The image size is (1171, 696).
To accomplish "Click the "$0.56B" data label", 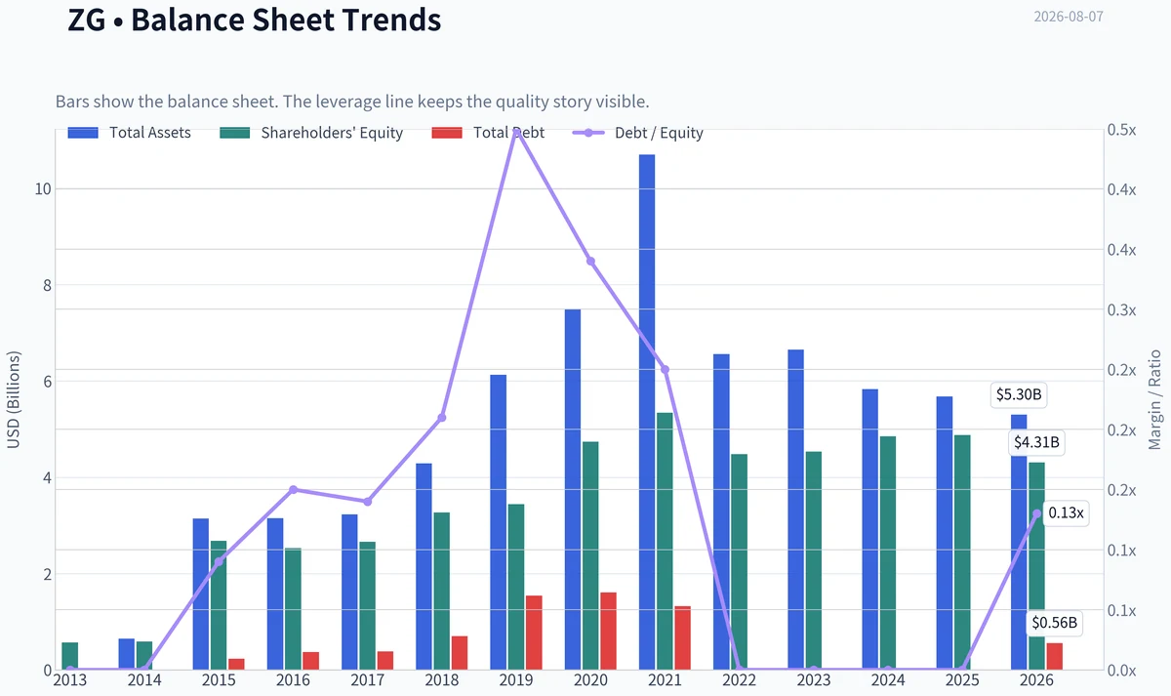I will click(1054, 623).
